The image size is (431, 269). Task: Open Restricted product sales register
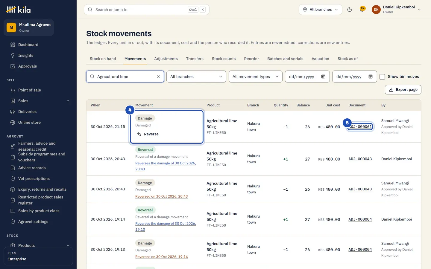[x=38, y=200]
